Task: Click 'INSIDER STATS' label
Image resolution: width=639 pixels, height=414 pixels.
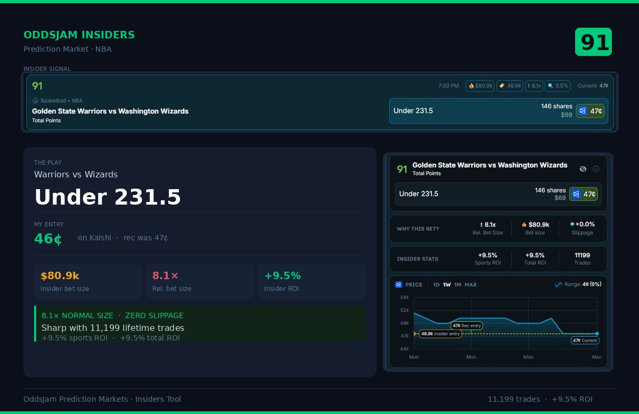Action: pos(417,259)
